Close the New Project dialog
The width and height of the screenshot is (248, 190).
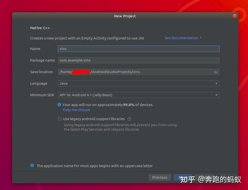click(234, 16)
